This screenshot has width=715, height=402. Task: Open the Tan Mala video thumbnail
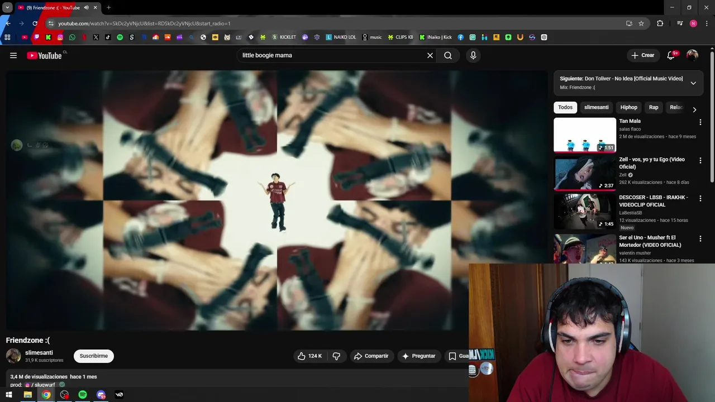point(585,135)
